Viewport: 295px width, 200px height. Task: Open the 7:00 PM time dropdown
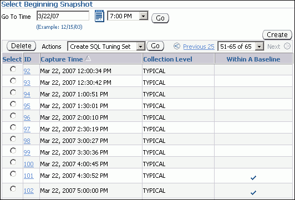[x=144, y=16]
